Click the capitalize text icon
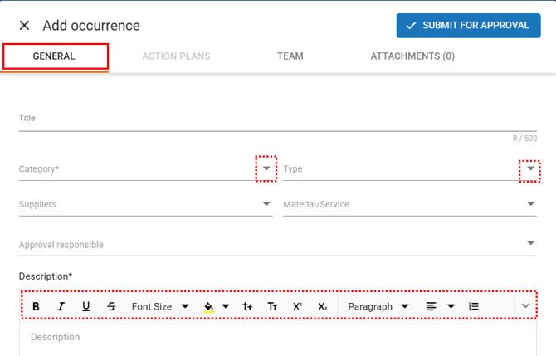 tap(272, 306)
